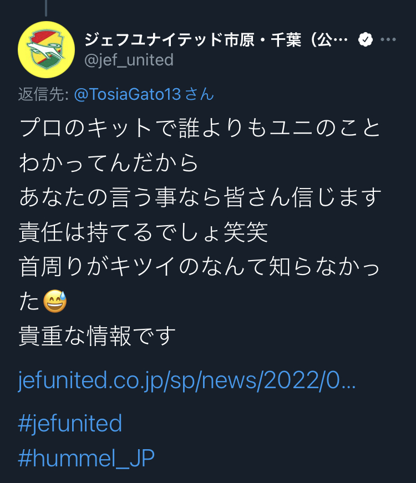Tap the sweating smile emoji
The height and width of the screenshot is (483, 416).
(55, 301)
